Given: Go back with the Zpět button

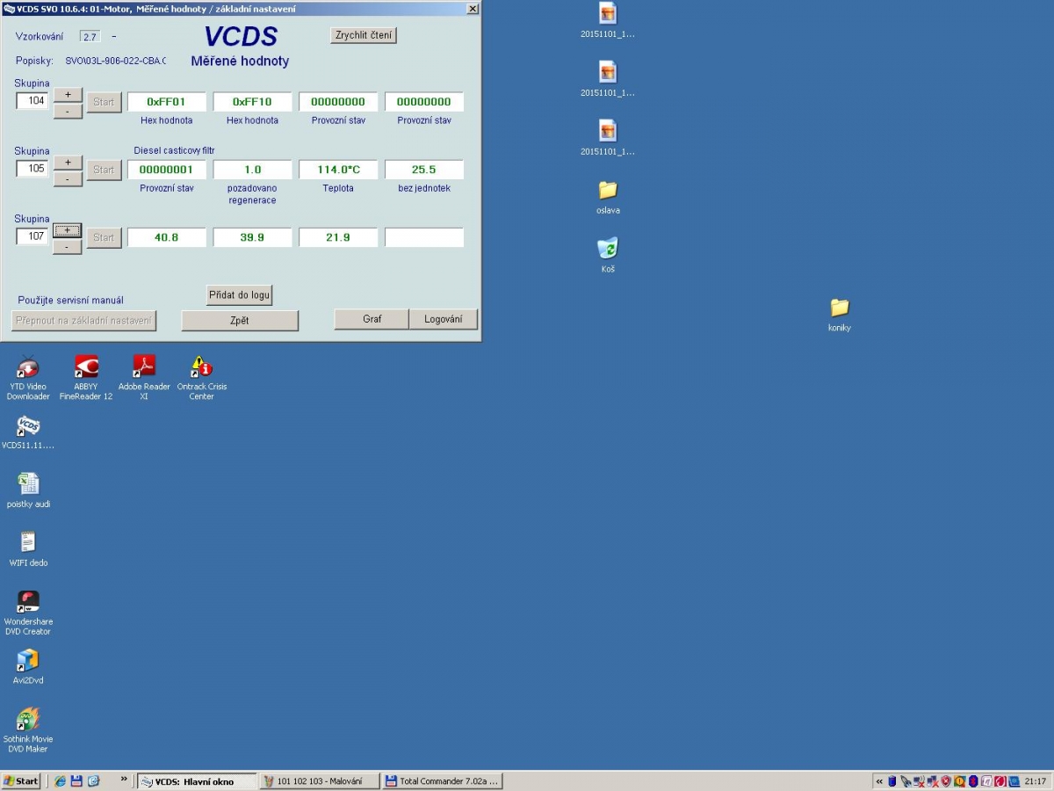Looking at the screenshot, I should pos(240,321).
